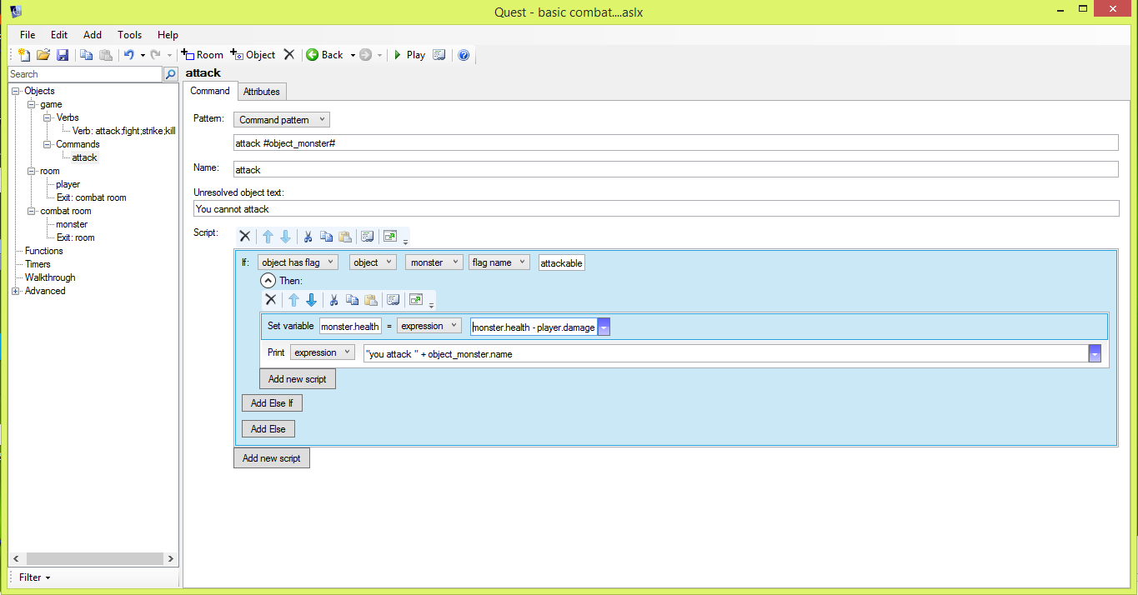The image size is (1138, 595).
Task: Open the Command pattern dropdown
Action: [x=282, y=120]
